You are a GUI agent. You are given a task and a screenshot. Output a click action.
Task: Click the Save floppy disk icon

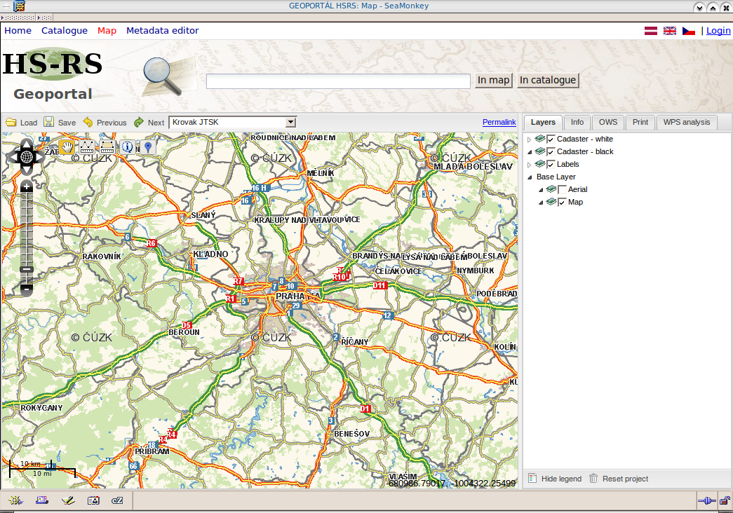48,122
